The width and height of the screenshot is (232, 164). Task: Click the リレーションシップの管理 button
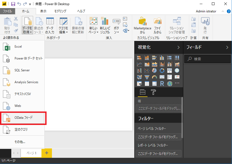[x=177, y=25]
